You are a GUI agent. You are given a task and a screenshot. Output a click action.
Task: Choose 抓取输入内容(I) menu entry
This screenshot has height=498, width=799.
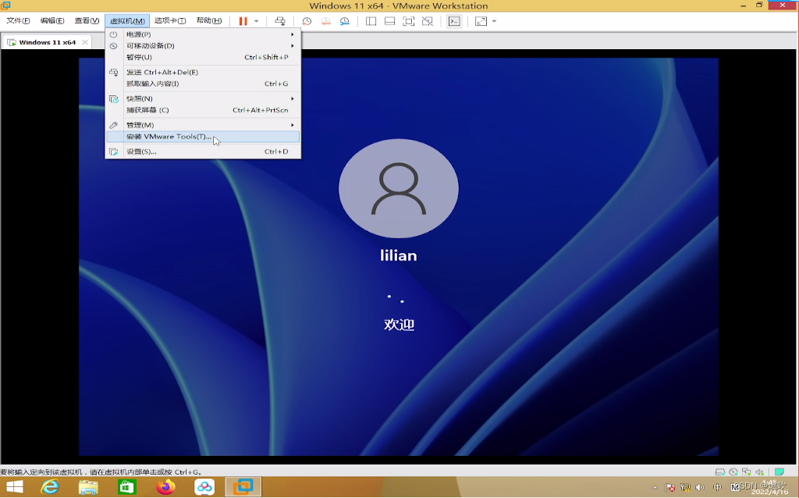[x=203, y=84]
